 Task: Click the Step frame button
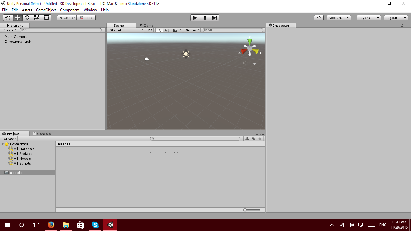215,18
